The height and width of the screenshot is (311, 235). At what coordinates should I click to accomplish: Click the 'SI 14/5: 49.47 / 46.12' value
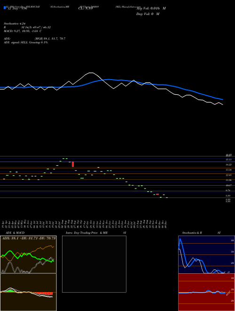[x=36, y=27]
